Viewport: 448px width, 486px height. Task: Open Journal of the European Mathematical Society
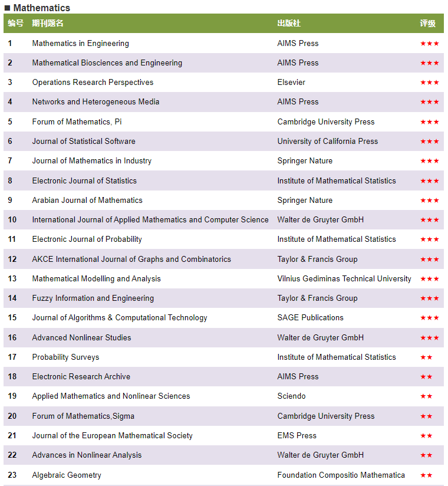pos(112,436)
